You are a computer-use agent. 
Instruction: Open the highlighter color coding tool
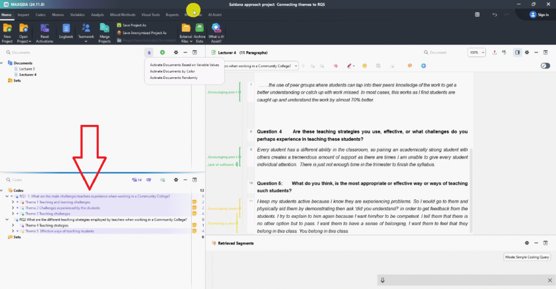coord(350,66)
